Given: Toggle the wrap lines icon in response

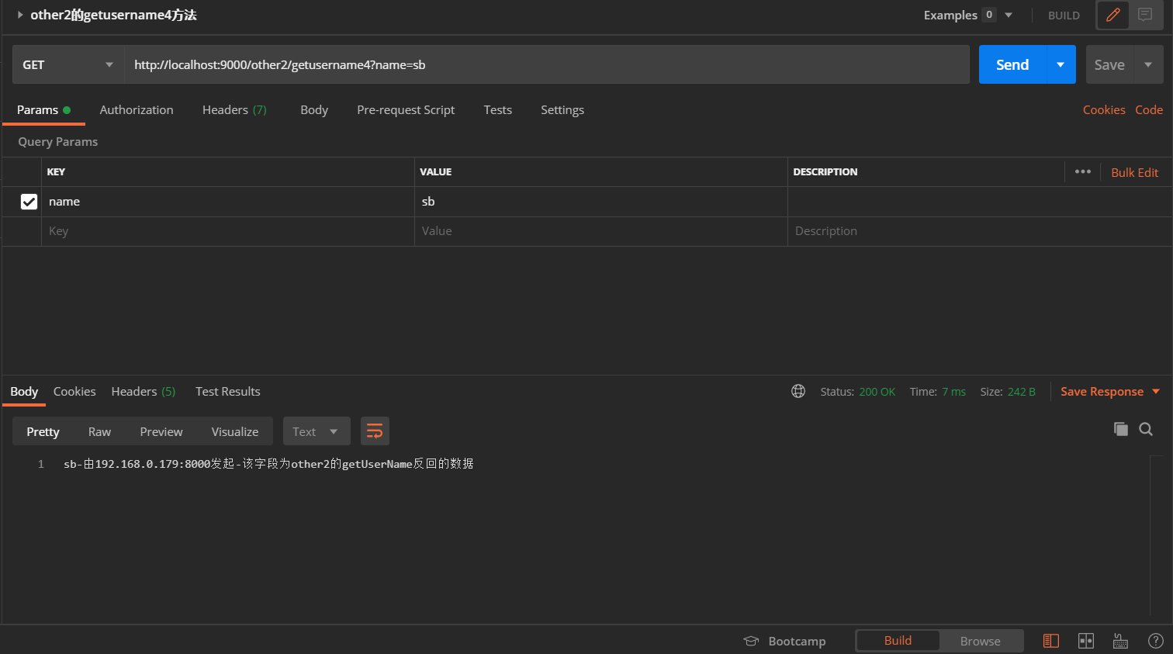Looking at the screenshot, I should [x=375, y=431].
